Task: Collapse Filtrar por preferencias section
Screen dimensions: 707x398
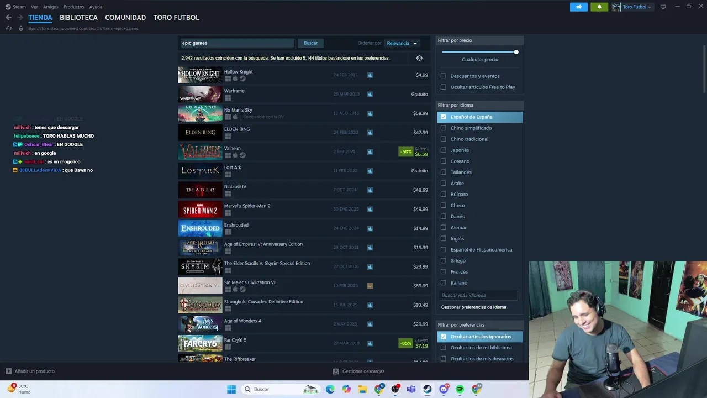Action: pos(479,325)
